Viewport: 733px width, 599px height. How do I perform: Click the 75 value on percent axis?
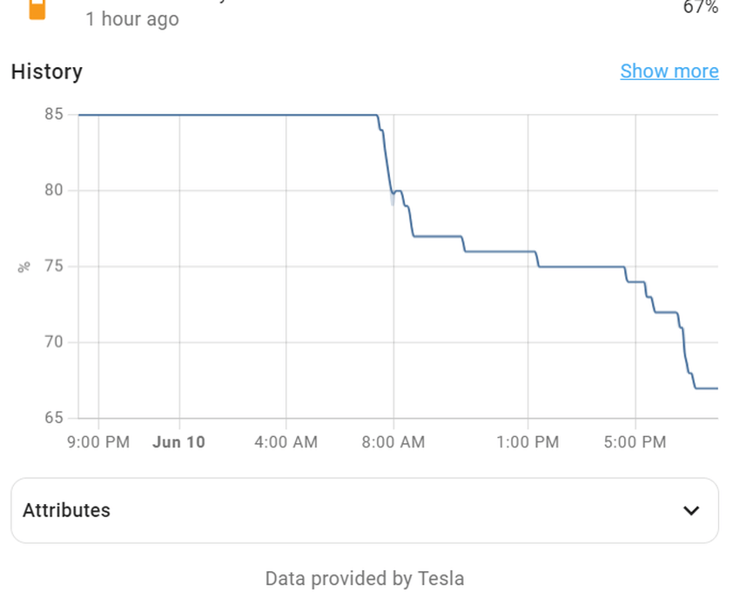(54, 266)
